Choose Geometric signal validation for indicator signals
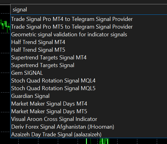 89,34
